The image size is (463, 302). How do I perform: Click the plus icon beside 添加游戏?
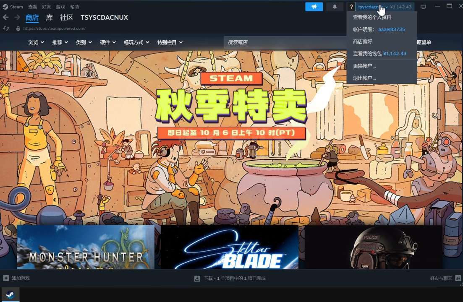tap(6, 278)
